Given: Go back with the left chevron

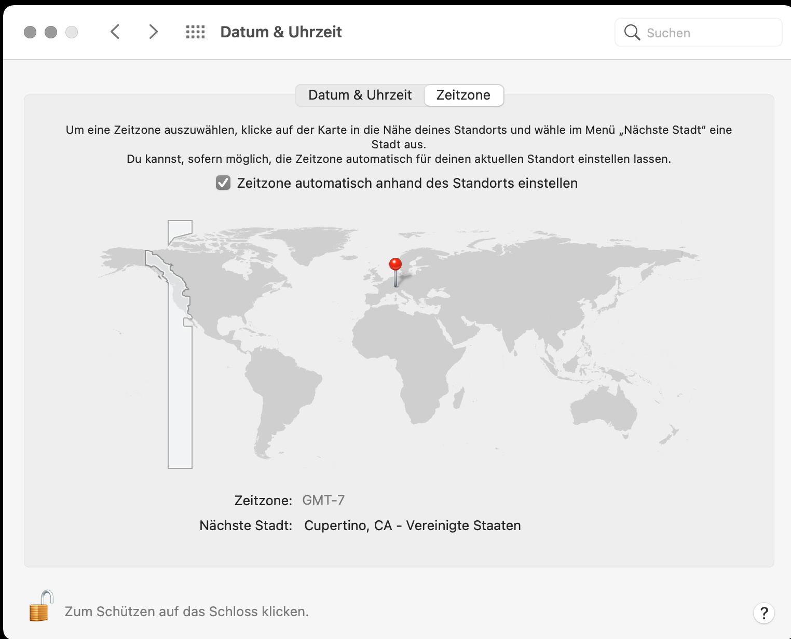Looking at the screenshot, I should (115, 32).
